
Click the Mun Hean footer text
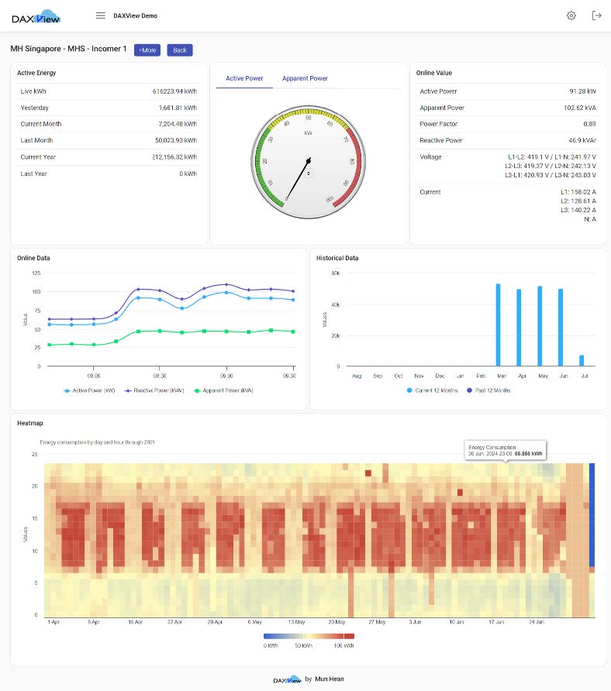(330, 679)
